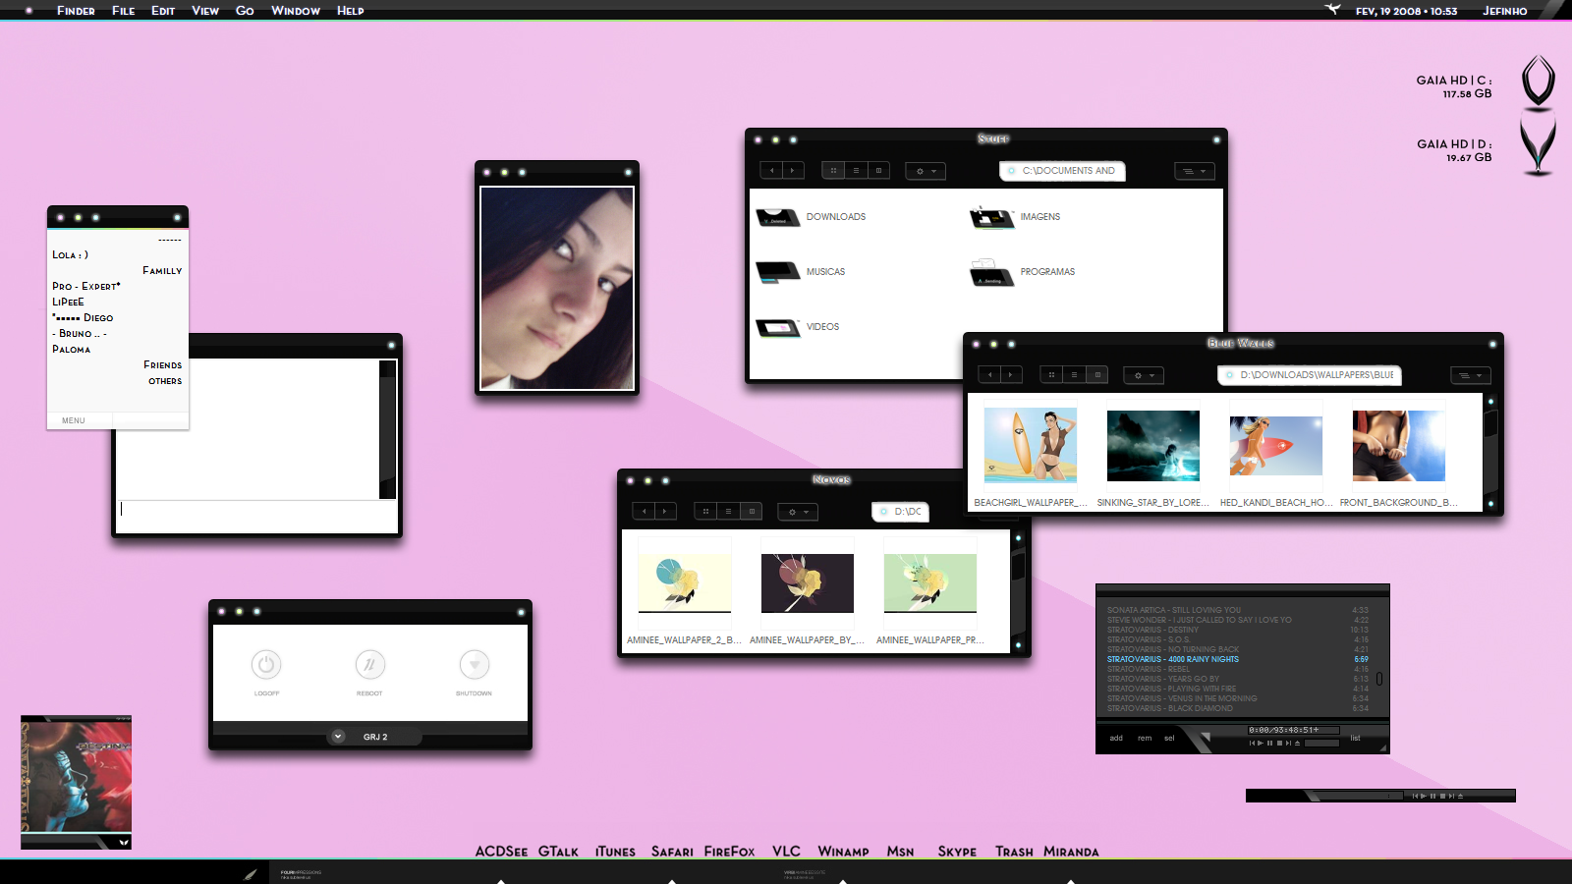Click the mini player seek bar

[1361, 796]
